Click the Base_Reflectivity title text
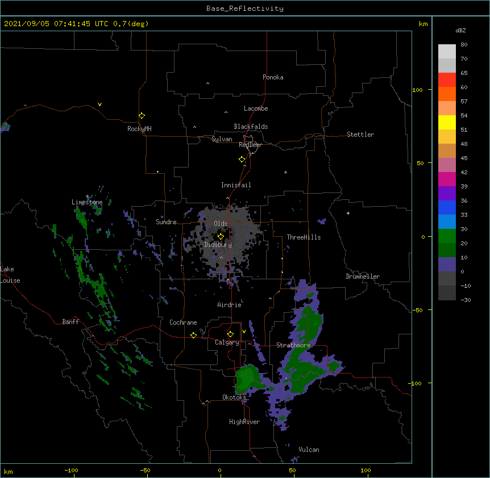Screen dimensions: 490x478 (x=245, y=9)
